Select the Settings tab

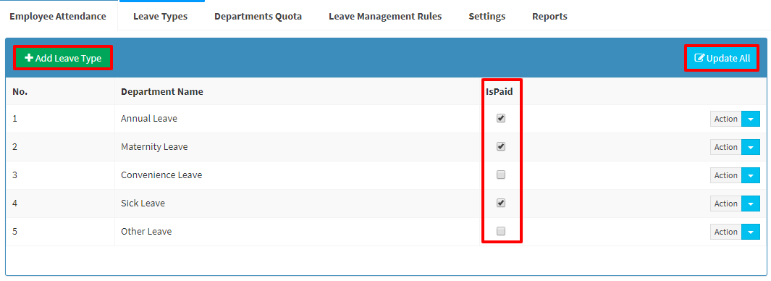[x=486, y=16]
